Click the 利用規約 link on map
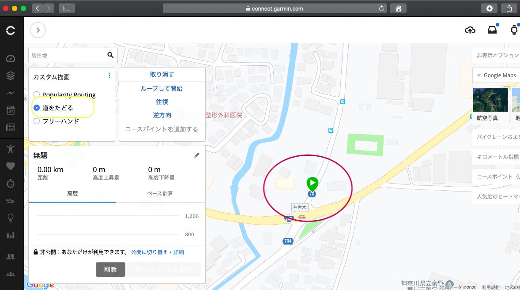 pyautogui.click(x=491, y=287)
